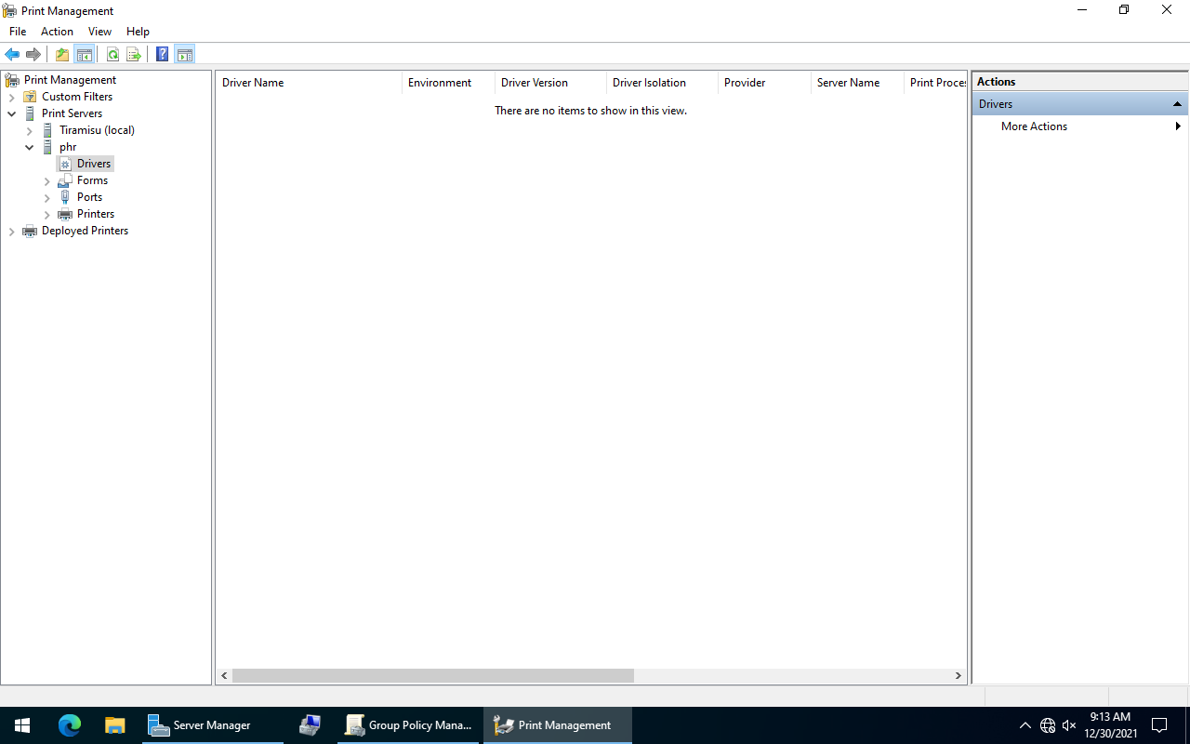The width and height of the screenshot is (1190, 744).
Task: Open the View menu
Action: [99, 32]
